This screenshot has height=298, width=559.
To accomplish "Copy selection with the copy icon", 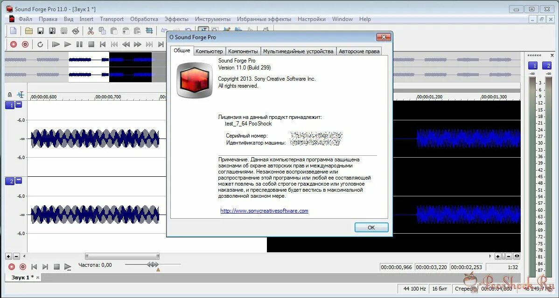I will tap(102, 31).
